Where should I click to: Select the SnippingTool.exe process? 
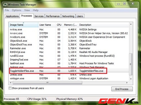click(x=69, y=60)
